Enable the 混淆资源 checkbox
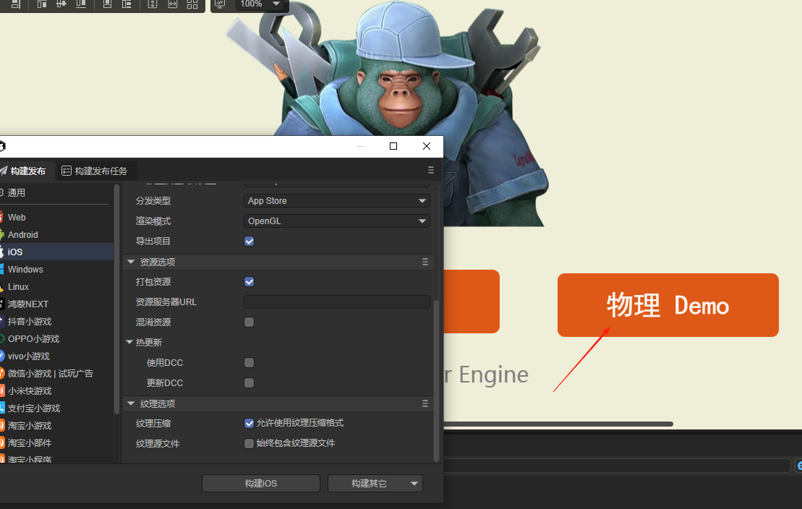The width and height of the screenshot is (802, 509). pyautogui.click(x=249, y=322)
